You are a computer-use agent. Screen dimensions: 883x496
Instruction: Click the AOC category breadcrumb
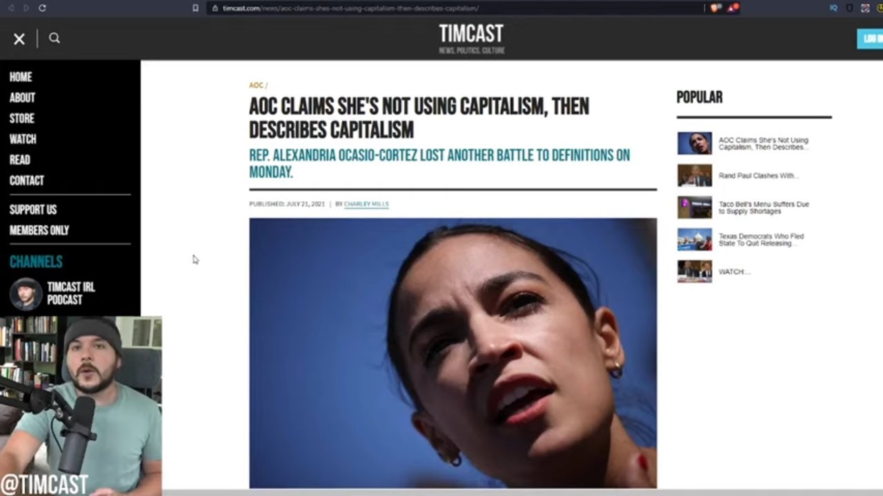click(256, 85)
